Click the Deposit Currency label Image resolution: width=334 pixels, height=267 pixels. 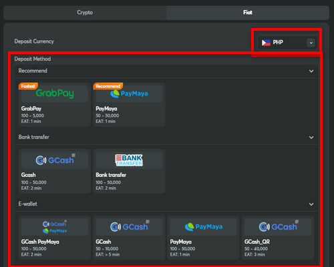tap(34, 41)
